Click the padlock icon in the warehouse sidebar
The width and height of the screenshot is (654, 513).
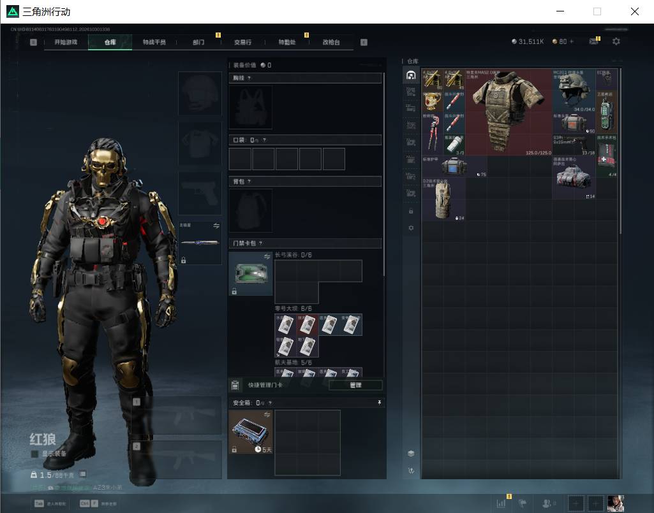pos(411,212)
